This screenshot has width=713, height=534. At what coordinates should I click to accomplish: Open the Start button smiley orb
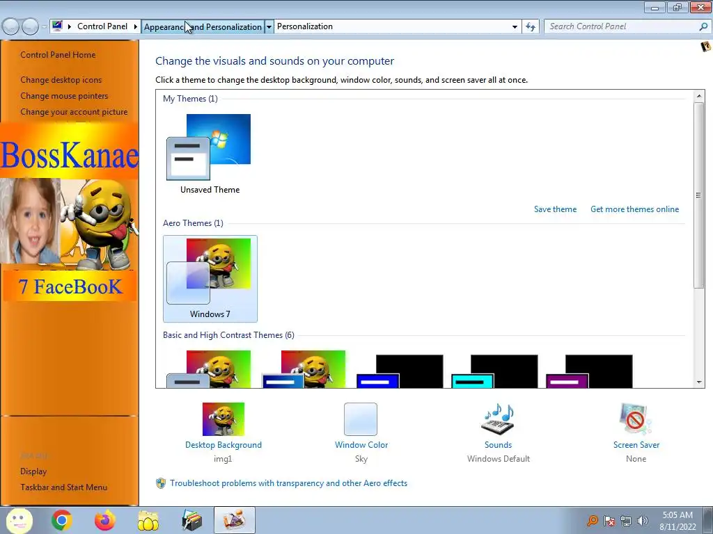point(19,520)
